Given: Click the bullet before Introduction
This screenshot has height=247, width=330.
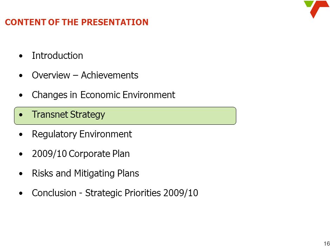Looking at the screenshot, I should tap(20, 56).
